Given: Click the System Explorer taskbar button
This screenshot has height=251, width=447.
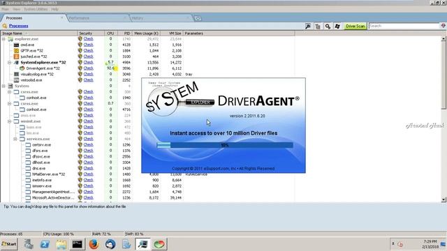Looking at the screenshot, I should pos(142,244).
